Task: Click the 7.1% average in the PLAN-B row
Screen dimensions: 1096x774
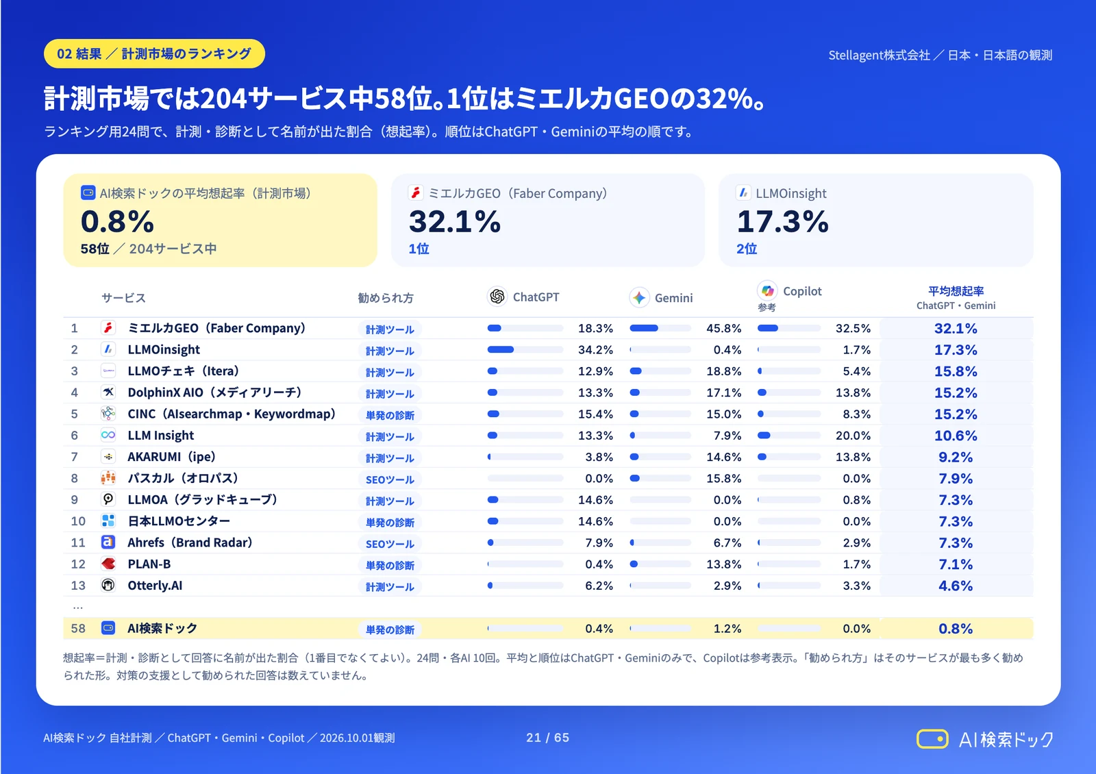Action: coord(956,564)
